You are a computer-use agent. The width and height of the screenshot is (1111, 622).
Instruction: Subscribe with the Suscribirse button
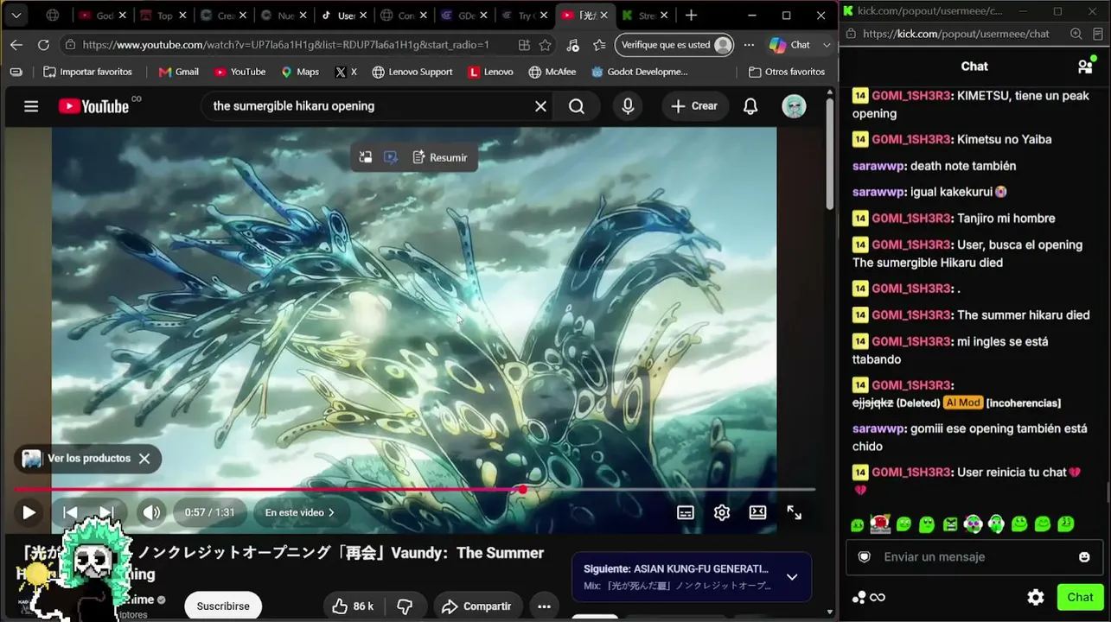(x=223, y=606)
